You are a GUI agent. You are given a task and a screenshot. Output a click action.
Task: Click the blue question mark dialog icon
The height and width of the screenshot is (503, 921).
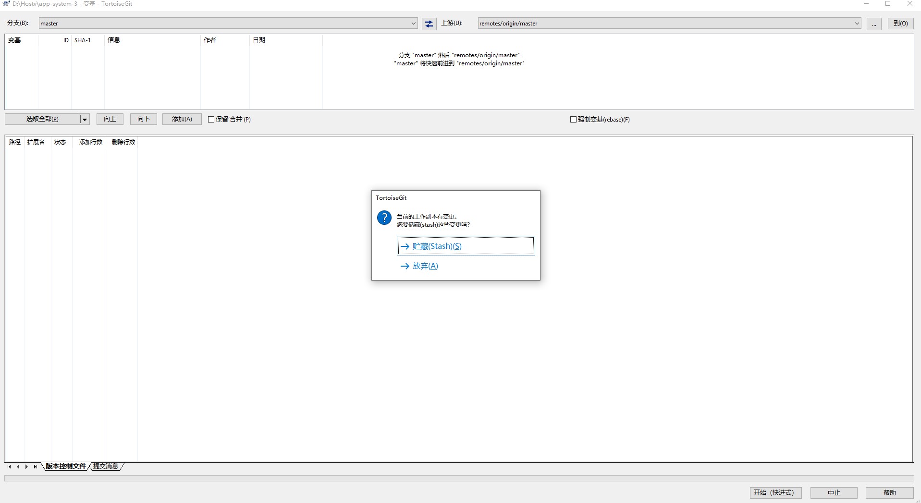point(384,218)
